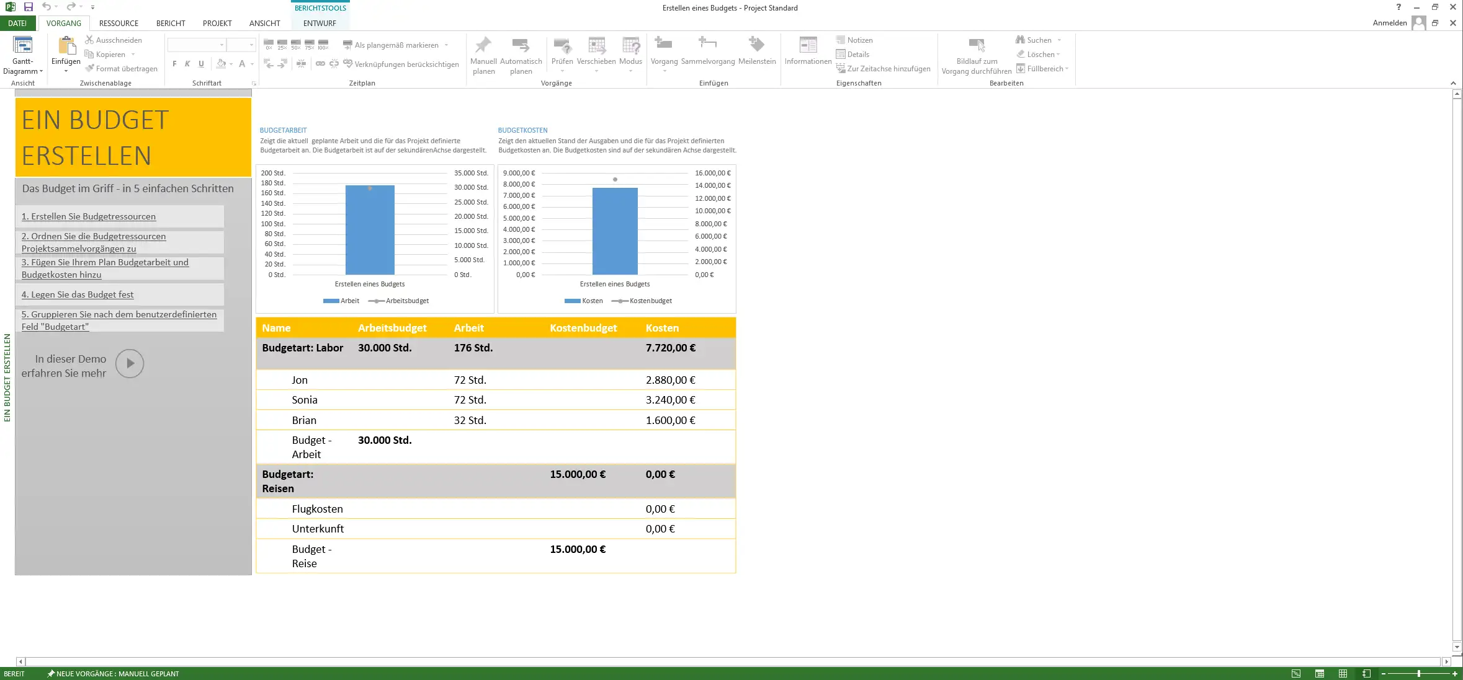Toggle underline U formatting button
Screen dimensions: 1463x680
point(201,64)
